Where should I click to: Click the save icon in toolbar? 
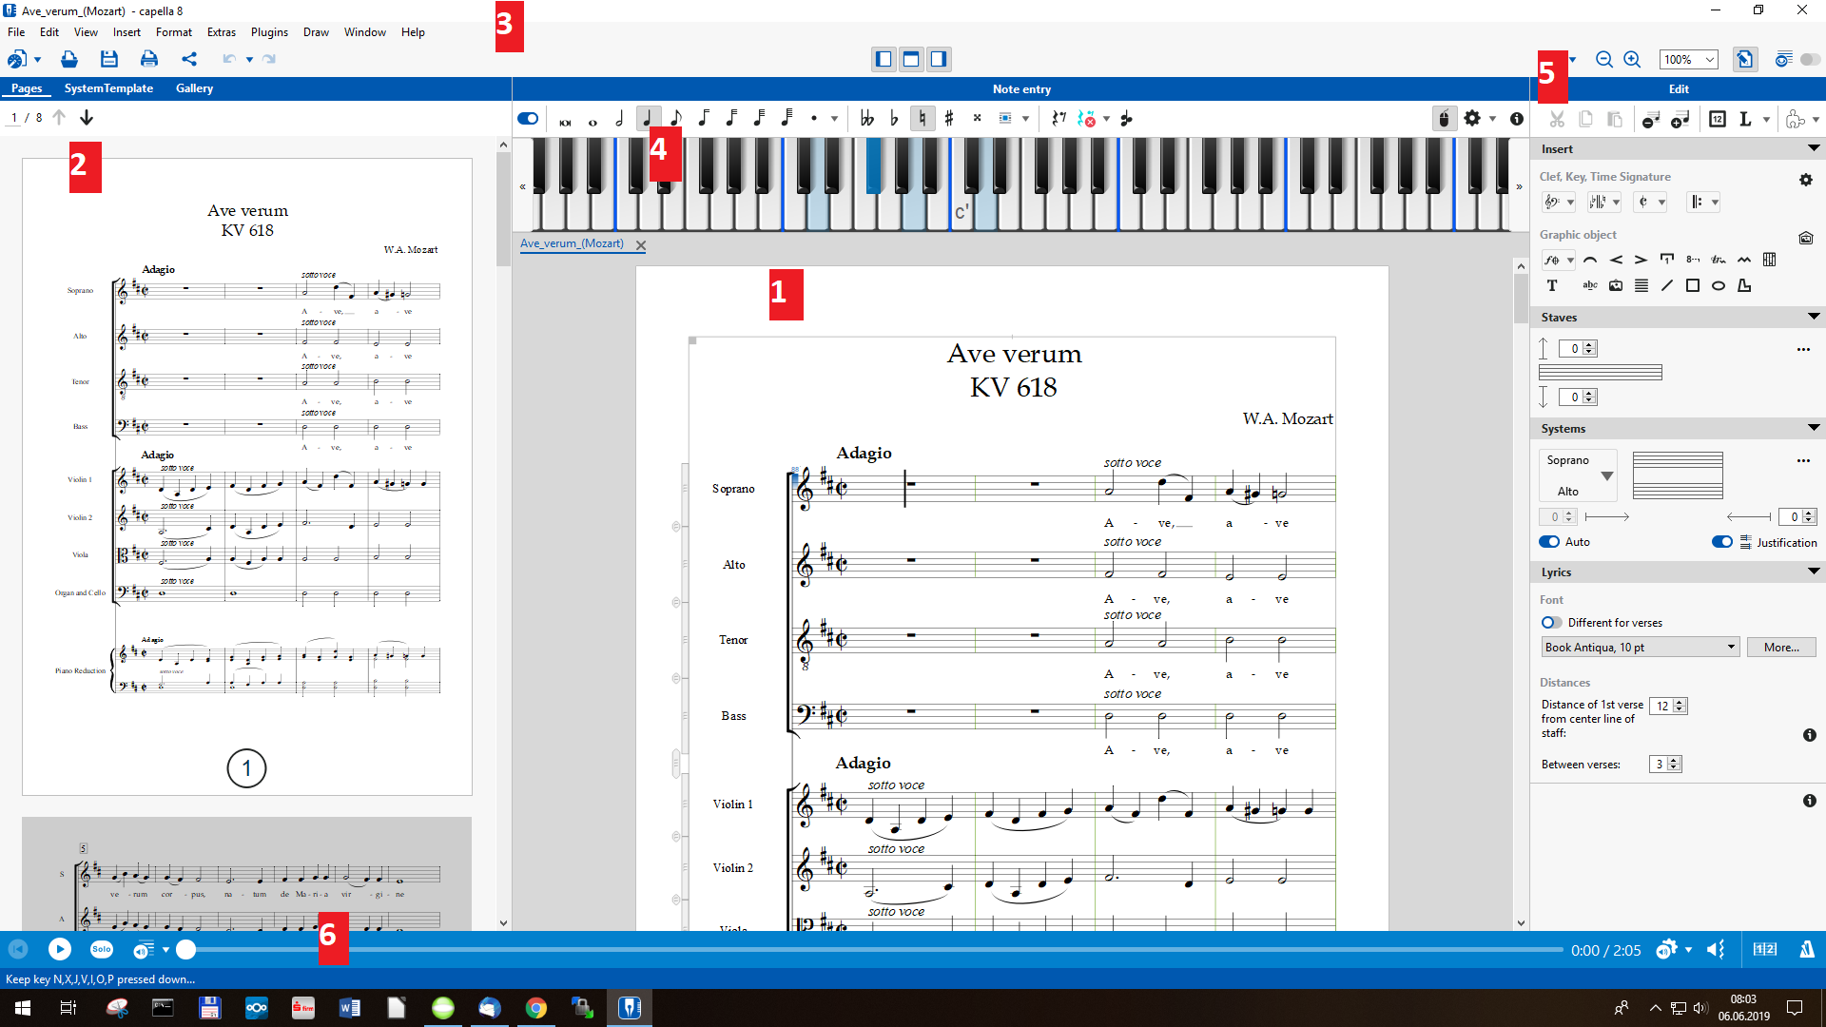(x=109, y=59)
